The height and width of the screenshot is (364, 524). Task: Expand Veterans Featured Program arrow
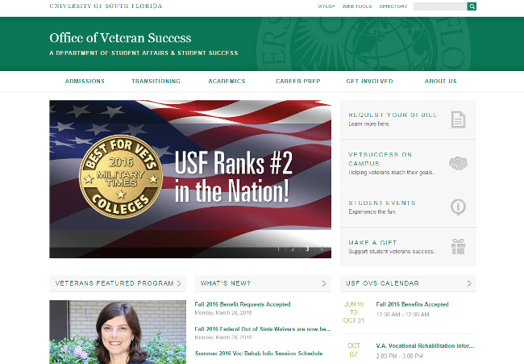coord(179,283)
